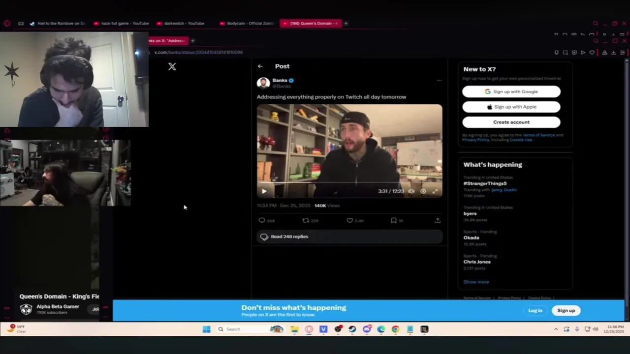This screenshot has width=630, height=354.
Task: Open the pinboards icon in front window toolbar
Action: pyautogui.click(x=556, y=53)
